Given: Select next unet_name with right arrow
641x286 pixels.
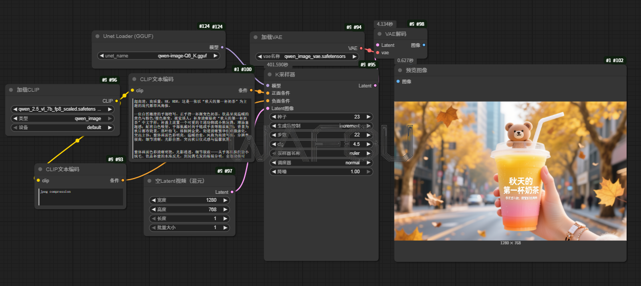Looking at the screenshot, I should coord(215,55).
